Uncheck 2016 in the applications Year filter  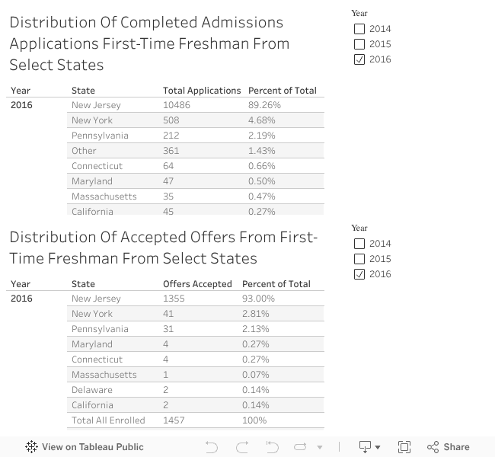tap(359, 59)
